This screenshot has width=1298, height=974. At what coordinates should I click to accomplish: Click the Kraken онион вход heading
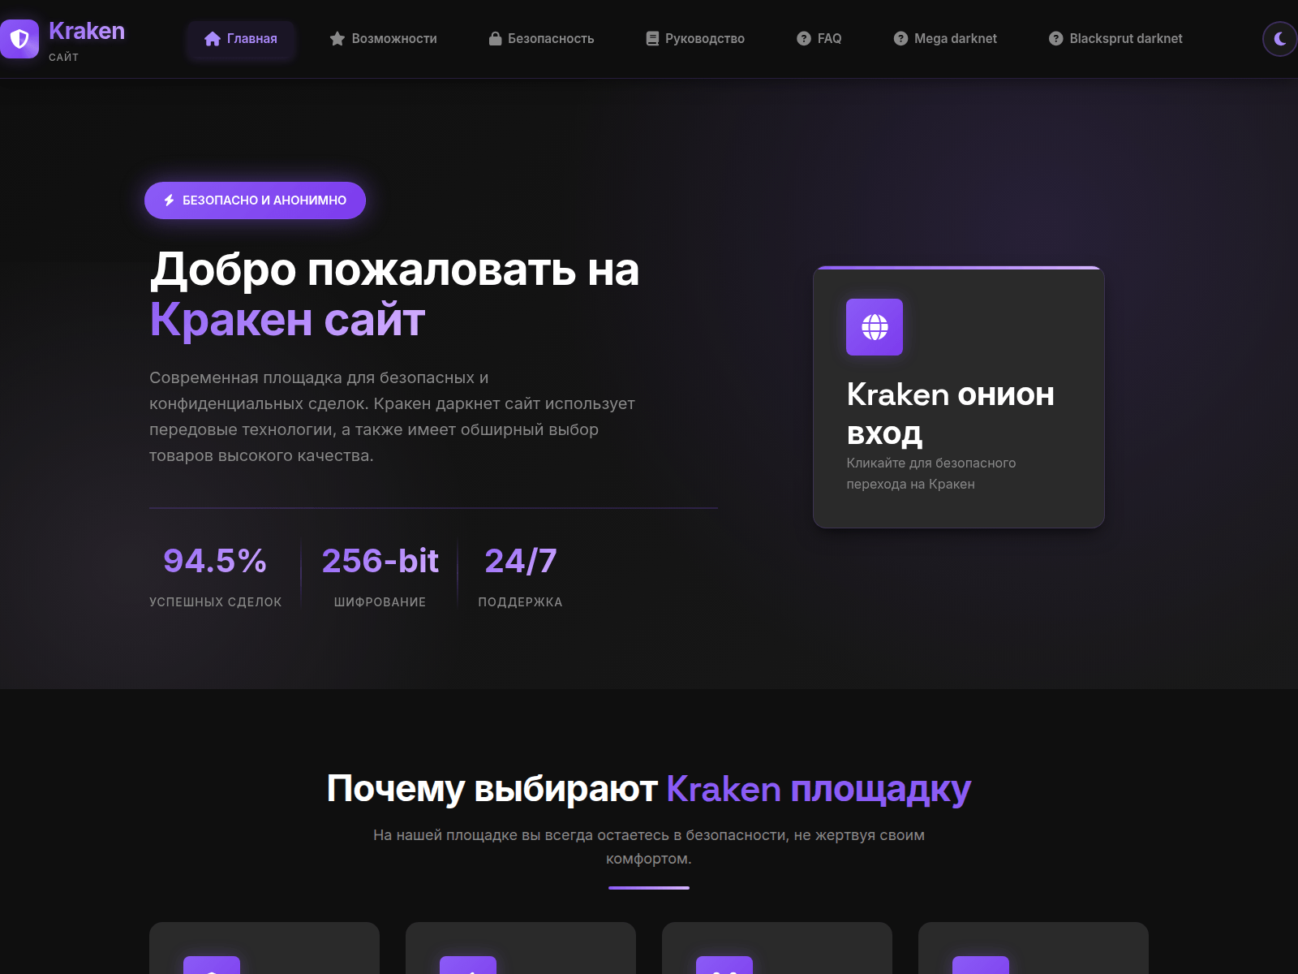(950, 413)
